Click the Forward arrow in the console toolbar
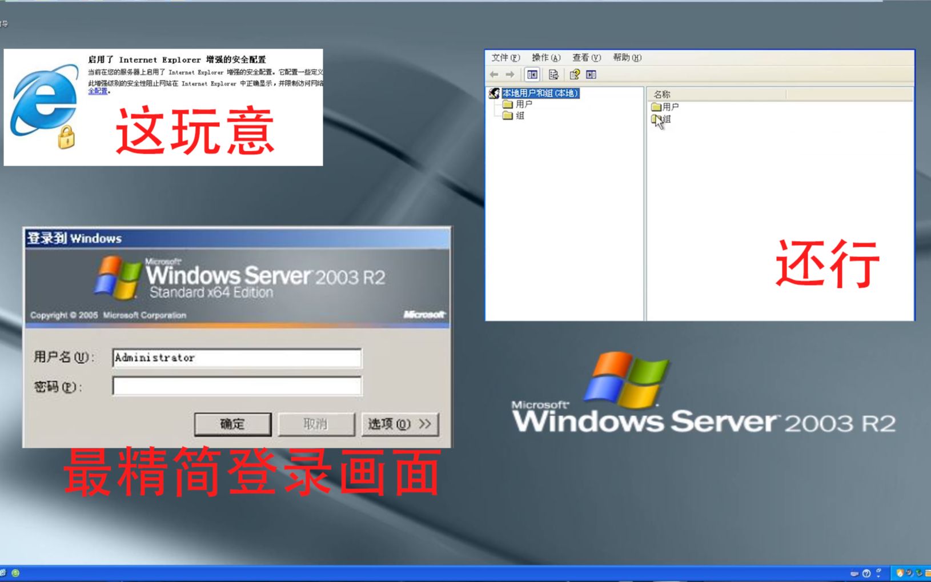 tap(510, 74)
